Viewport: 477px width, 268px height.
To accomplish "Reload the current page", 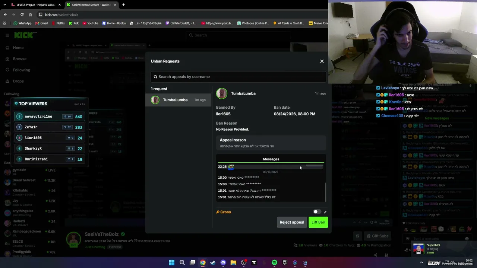I will coord(22,15).
